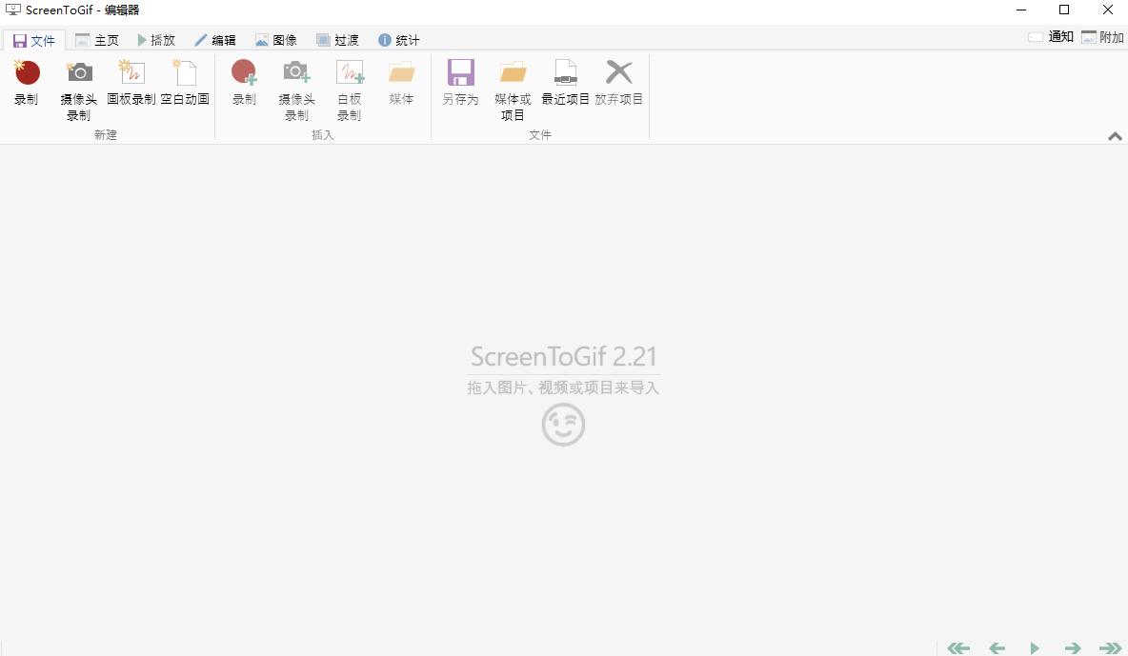Collapse the ribbon with the chevron

click(x=1115, y=136)
